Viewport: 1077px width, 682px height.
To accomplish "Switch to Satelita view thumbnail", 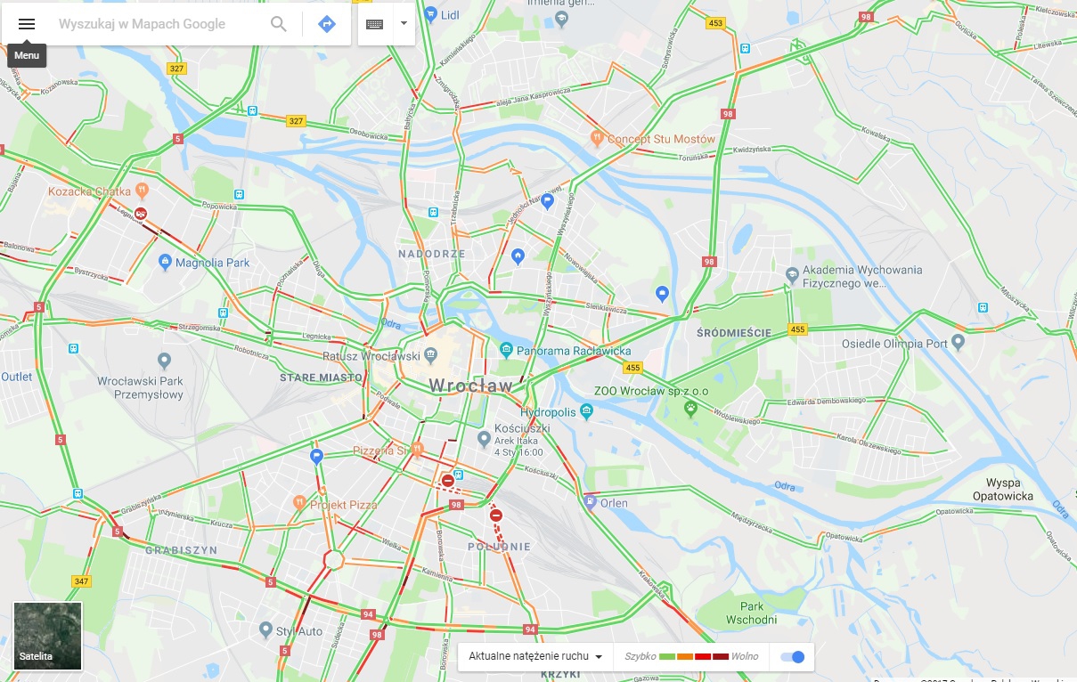I will (48, 636).
